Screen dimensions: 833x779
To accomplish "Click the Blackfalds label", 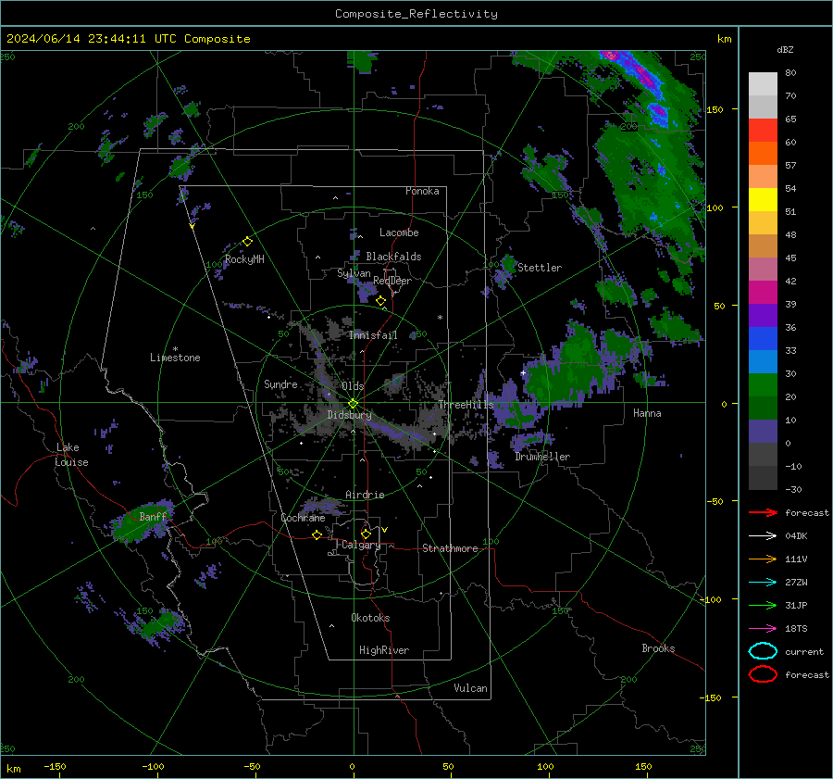I will click(393, 257).
